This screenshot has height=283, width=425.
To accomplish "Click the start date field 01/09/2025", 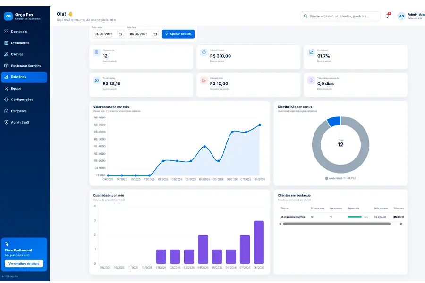I will [x=108, y=34].
